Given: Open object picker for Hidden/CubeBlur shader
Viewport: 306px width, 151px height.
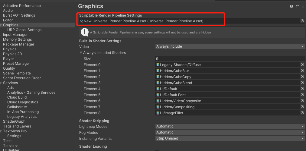Looking at the screenshot, I should 302,71.
